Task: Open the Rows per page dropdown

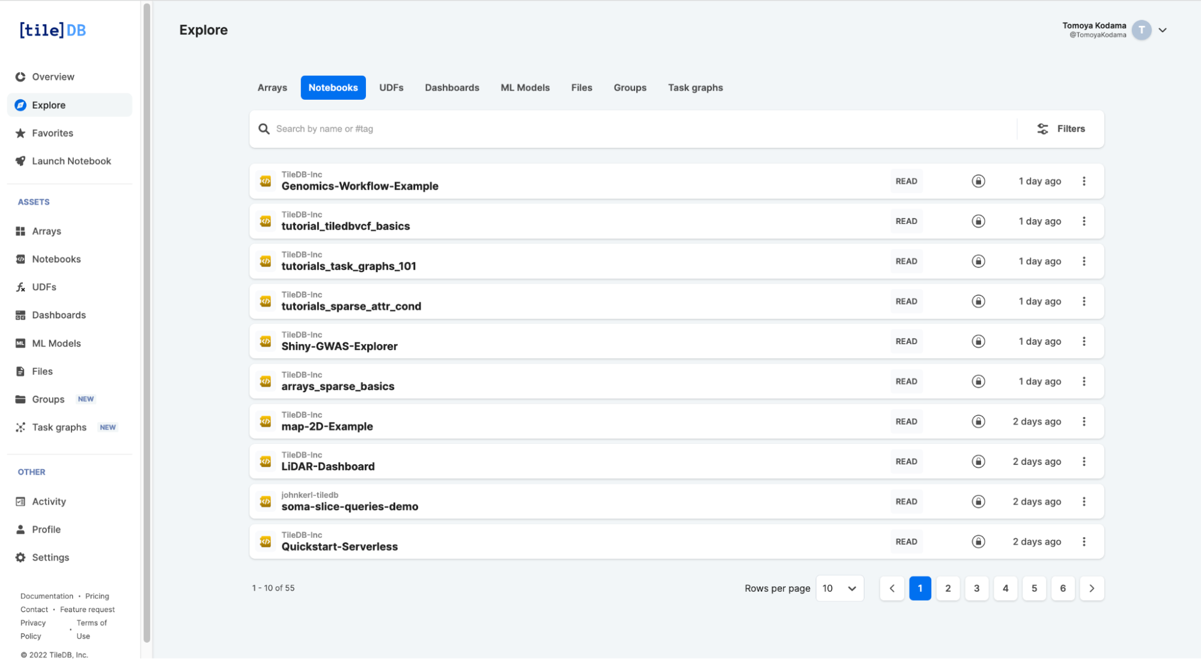Action: [839, 588]
